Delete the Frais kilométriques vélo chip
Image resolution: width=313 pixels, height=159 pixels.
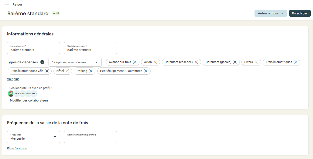[47, 71]
